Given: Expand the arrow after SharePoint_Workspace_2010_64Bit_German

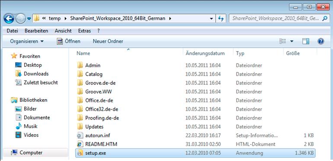Looking at the screenshot, I should (x=170, y=19).
